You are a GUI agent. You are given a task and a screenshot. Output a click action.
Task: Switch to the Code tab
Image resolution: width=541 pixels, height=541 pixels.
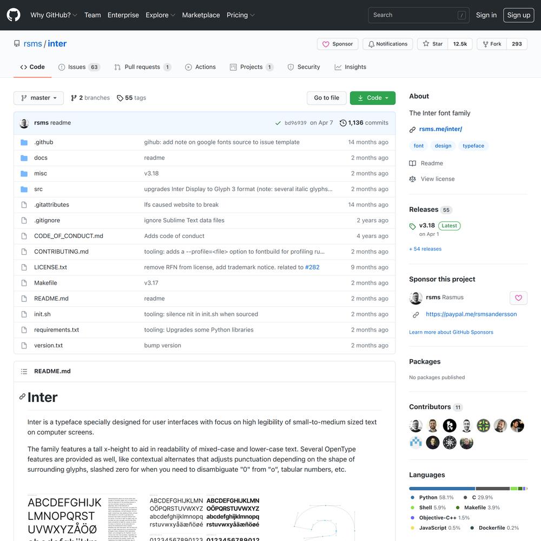tap(32, 67)
